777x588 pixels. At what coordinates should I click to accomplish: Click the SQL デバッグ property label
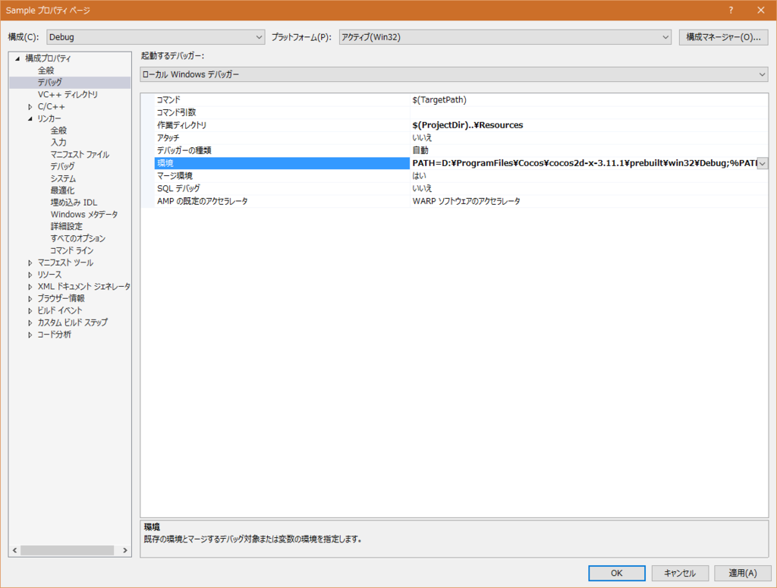(x=178, y=189)
